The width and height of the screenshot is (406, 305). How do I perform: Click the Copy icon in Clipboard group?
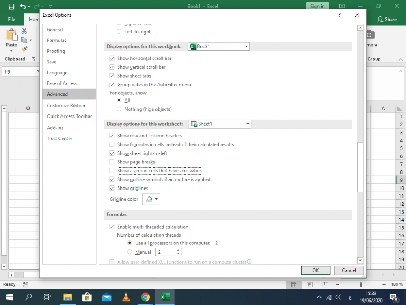tap(24, 40)
